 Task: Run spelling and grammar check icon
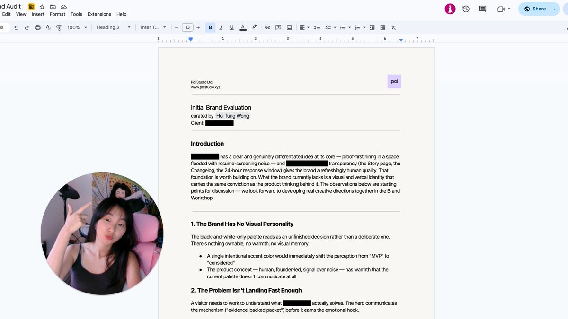(48, 27)
